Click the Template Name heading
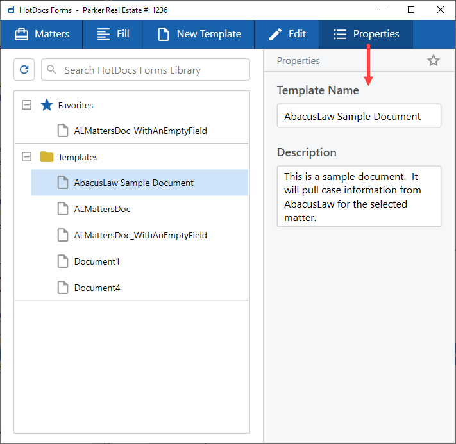The image size is (456, 444). pyautogui.click(x=317, y=90)
